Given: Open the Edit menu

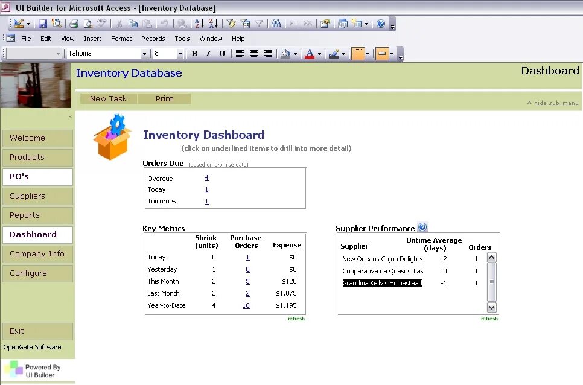Looking at the screenshot, I should 46,39.
